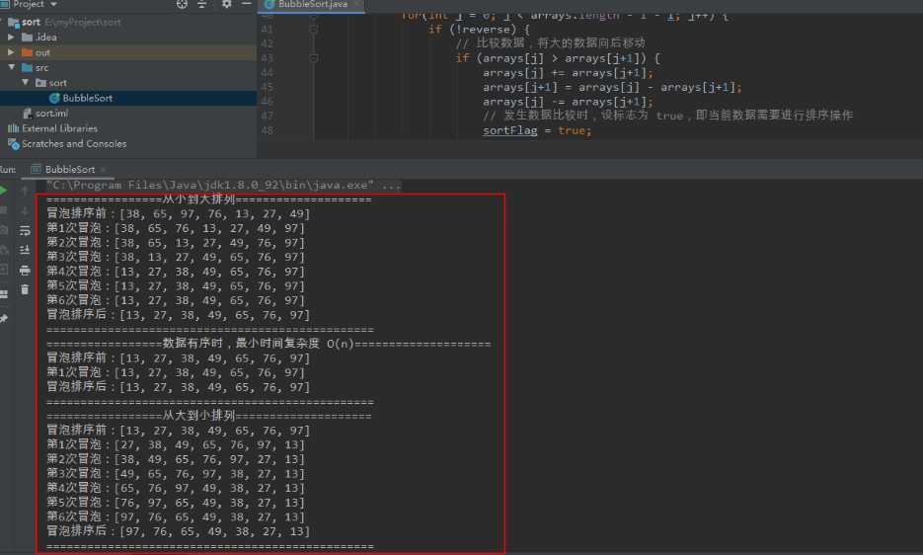Viewport: 923px width, 555px height.
Task: Click line number 42 in gutter
Action: point(267,43)
